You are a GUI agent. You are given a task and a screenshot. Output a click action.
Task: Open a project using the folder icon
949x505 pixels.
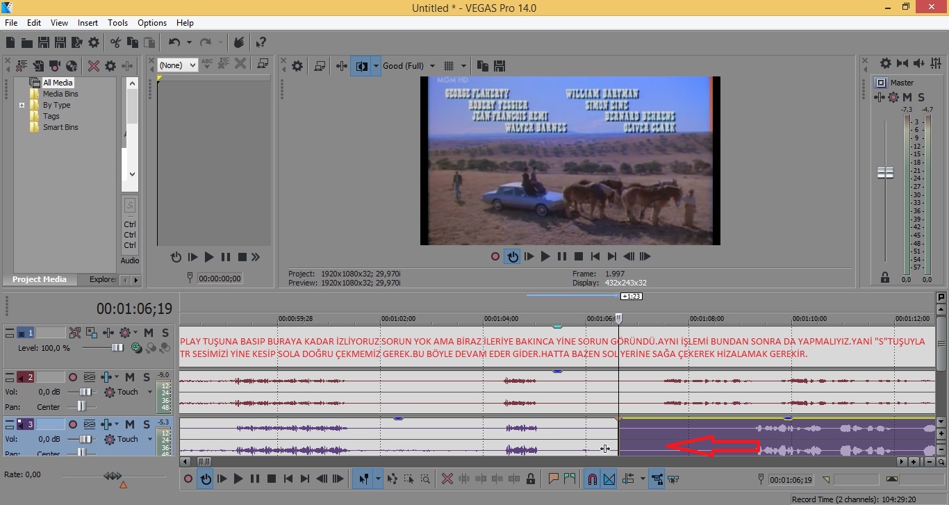click(x=27, y=42)
